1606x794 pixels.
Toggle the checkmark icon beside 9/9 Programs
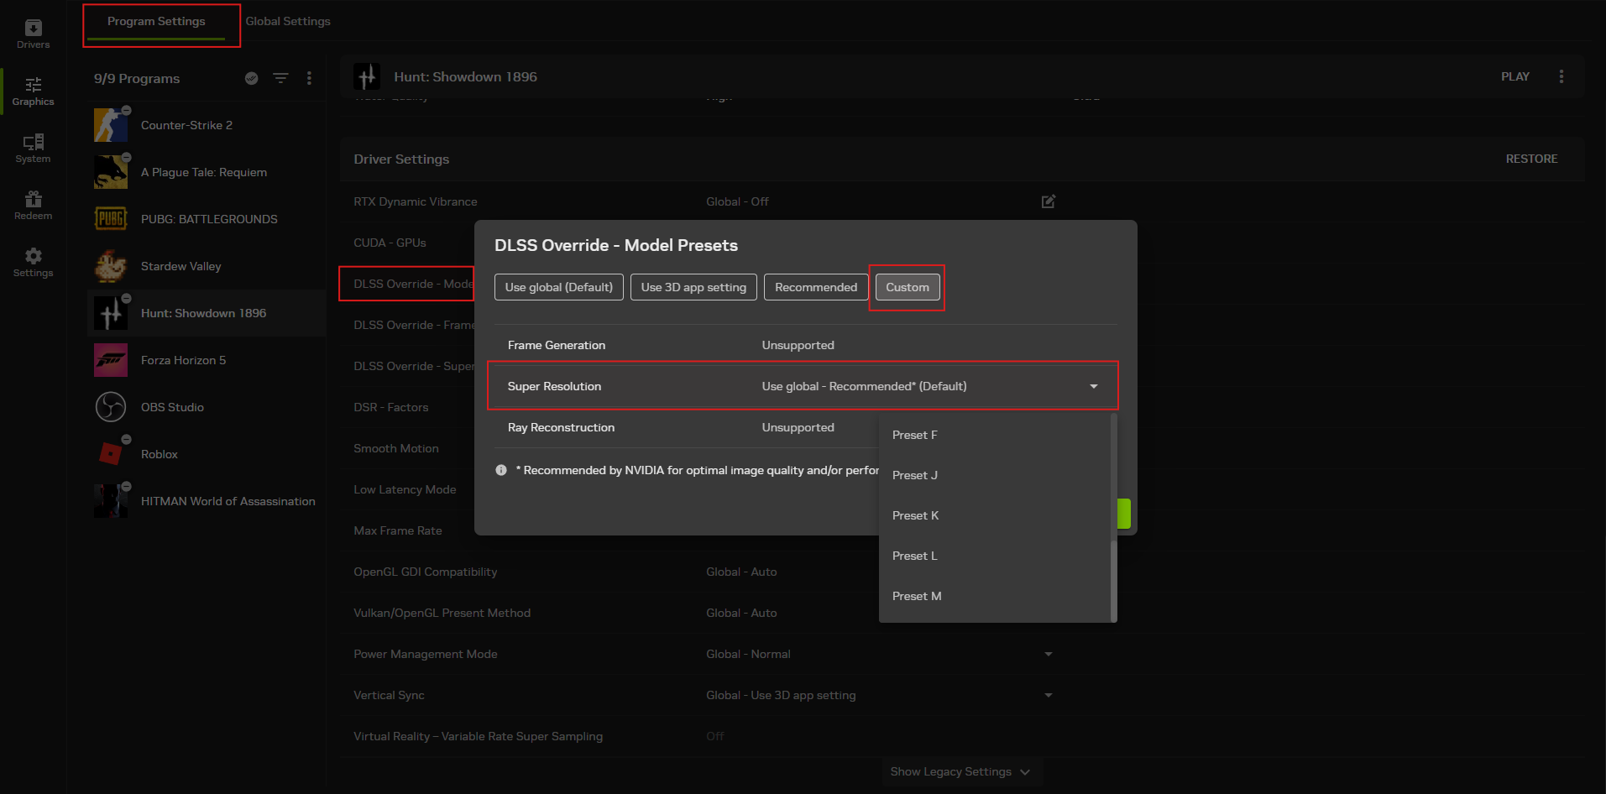[251, 78]
